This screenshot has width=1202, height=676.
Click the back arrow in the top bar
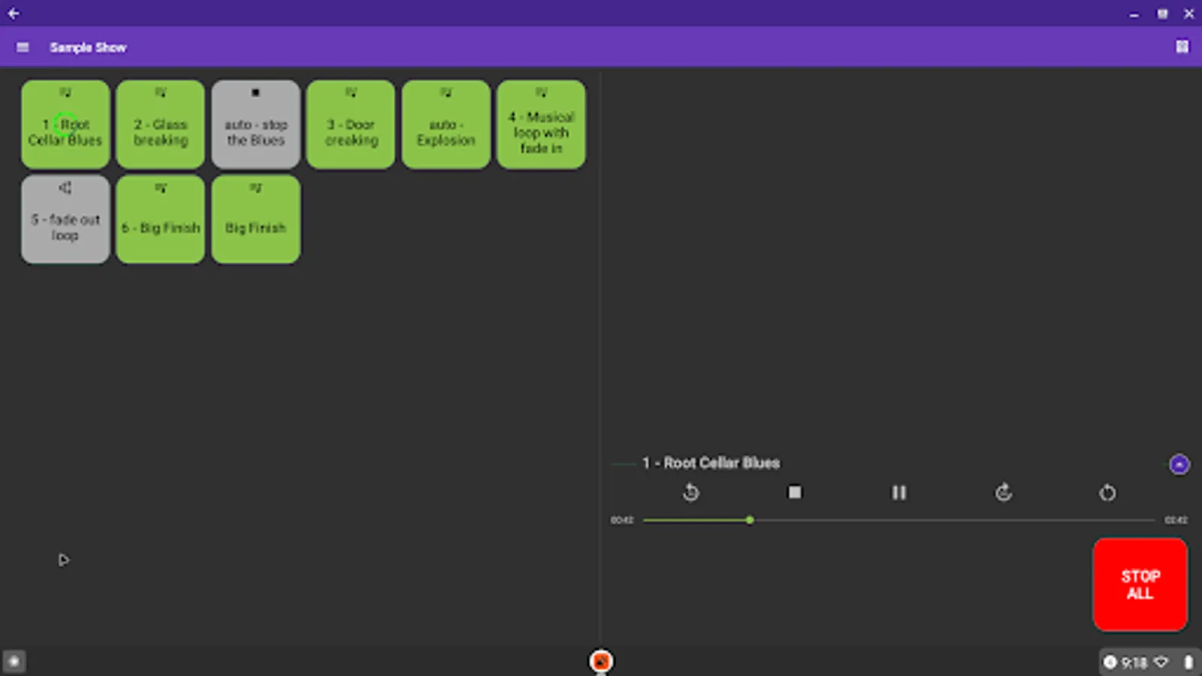(x=12, y=13)
